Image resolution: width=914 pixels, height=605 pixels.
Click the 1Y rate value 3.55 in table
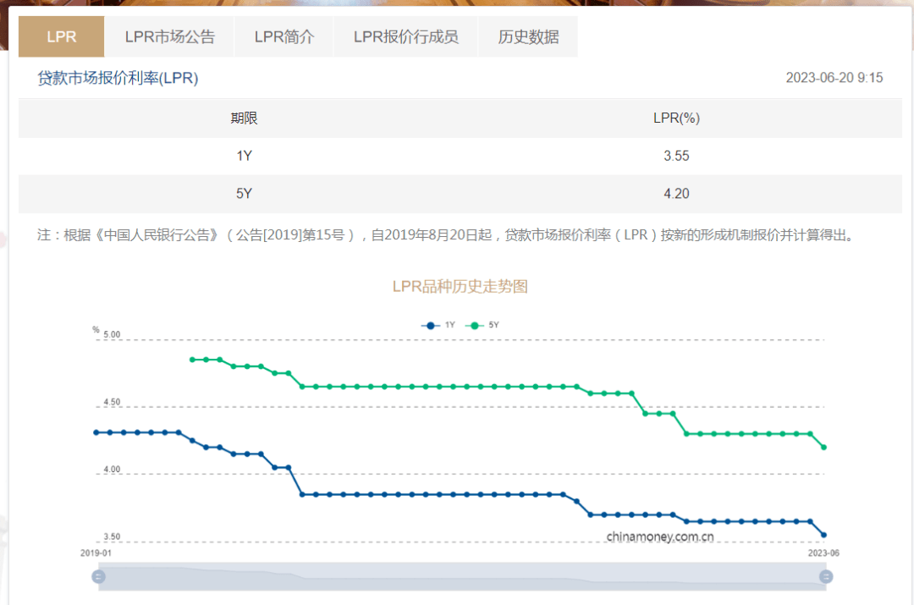677,156
